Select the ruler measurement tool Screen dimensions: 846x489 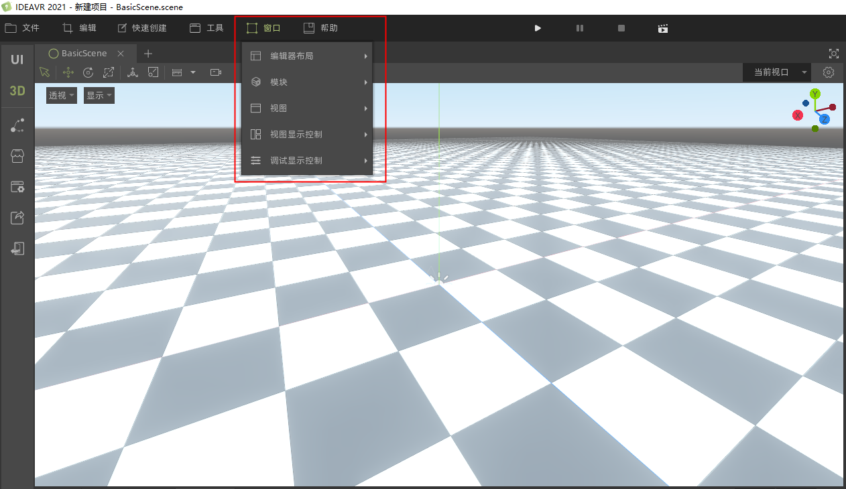tap(177, 72)
